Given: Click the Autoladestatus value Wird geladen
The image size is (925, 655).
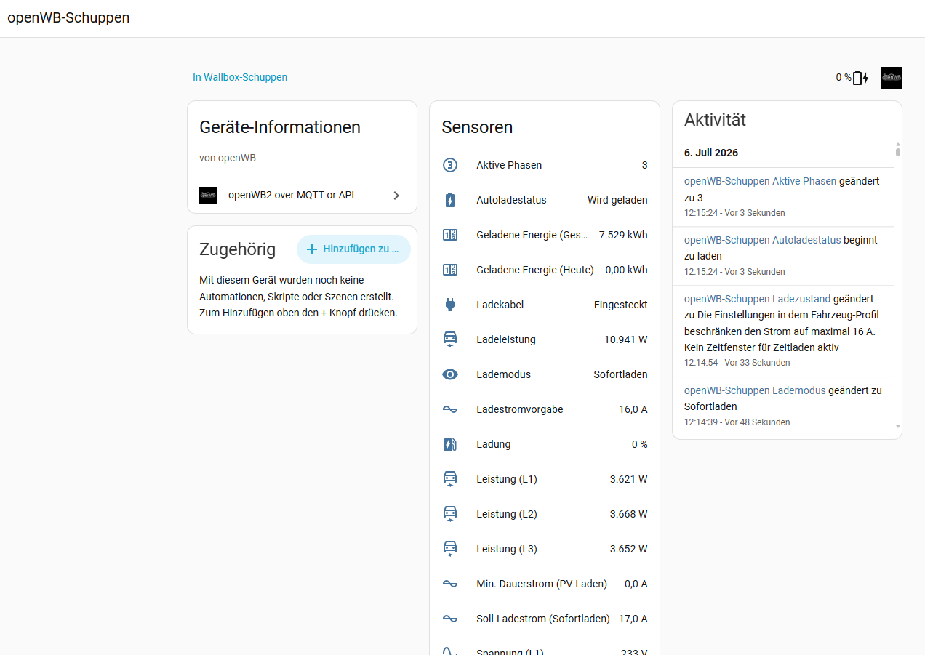Looking at the screenshot, I should coord(617,200).
